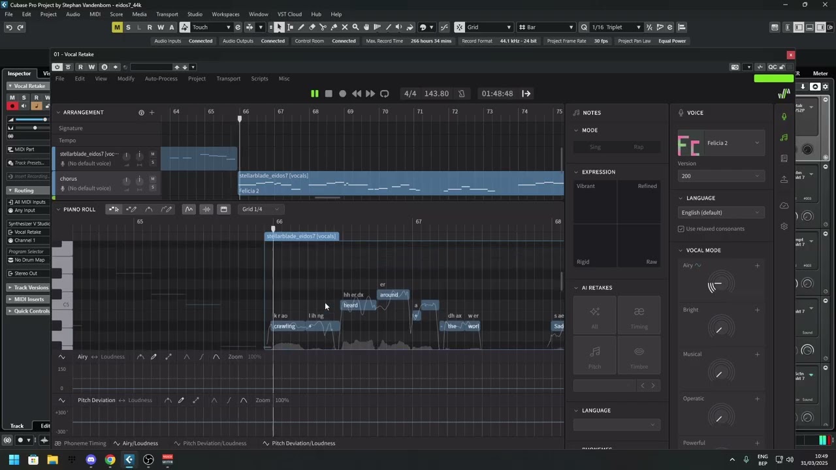Select the piano roll note pencil tool
Viewport: 836px width, 470px height.
point(131,210)
